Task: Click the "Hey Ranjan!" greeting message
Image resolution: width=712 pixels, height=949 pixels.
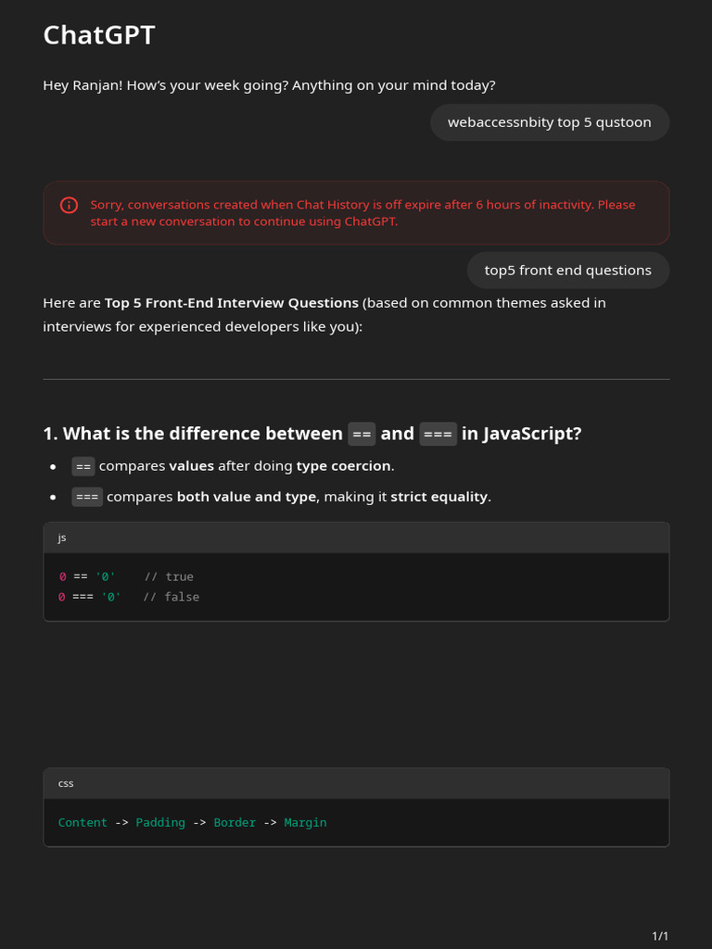Action: click(269, 85)
